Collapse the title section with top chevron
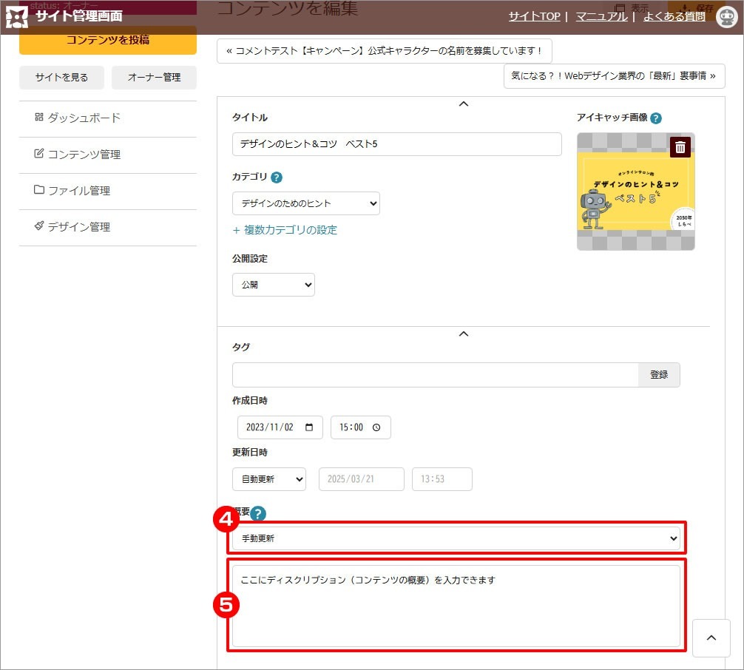744x670 pixels. [464, 104]
